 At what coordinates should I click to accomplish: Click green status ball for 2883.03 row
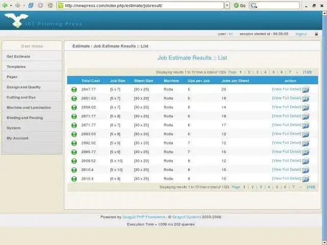[74, 134]
